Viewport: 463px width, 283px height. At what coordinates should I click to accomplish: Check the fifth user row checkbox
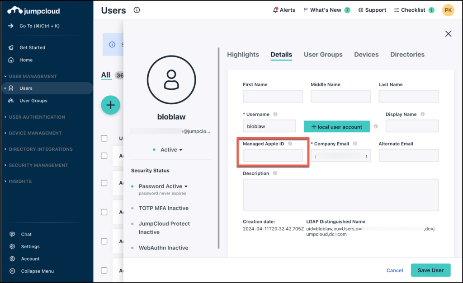click(104, 270)
